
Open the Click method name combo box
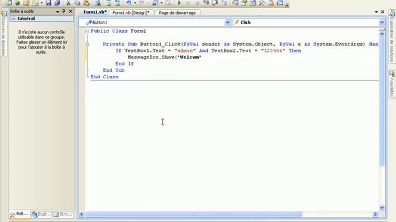[x=309, y=22]
